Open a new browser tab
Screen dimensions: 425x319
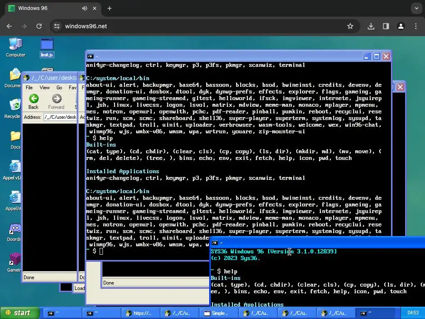110,8
